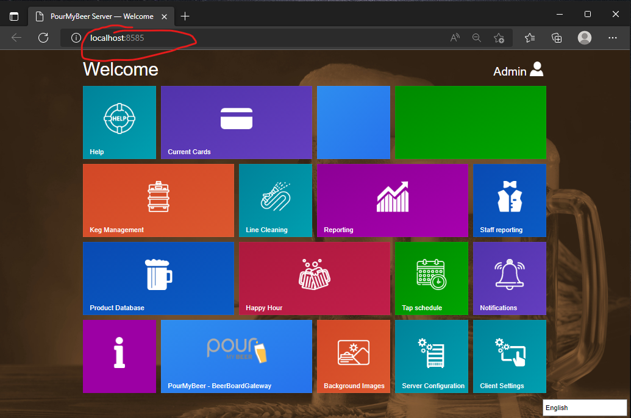Open the Product Database tile
This screenshot has width=631, height=418.
pyautogui.click(x=158, y=278)
